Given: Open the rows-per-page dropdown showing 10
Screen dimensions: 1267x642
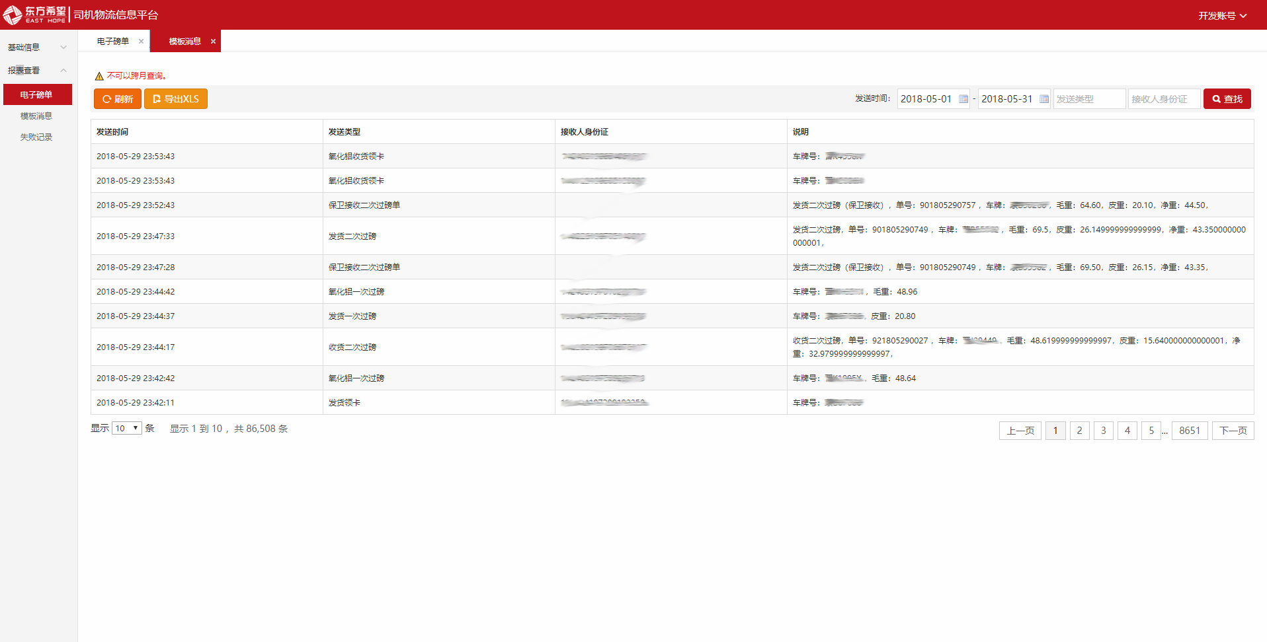Looking at the screenshot, I should tap(127, 428).
